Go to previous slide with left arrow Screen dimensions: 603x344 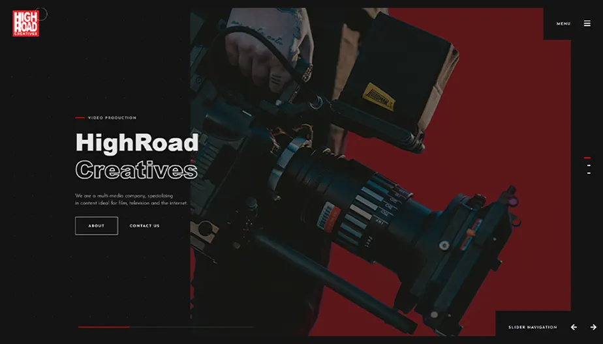(x=574, y=327)
